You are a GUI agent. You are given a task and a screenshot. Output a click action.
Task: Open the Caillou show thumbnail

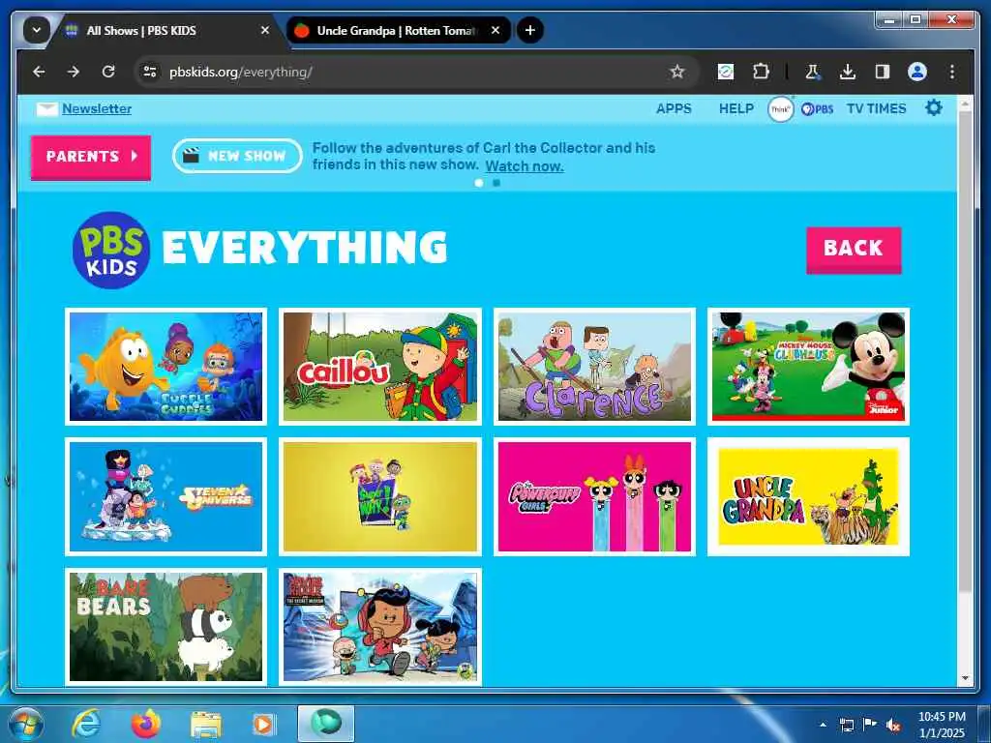(x=380, y=367)
